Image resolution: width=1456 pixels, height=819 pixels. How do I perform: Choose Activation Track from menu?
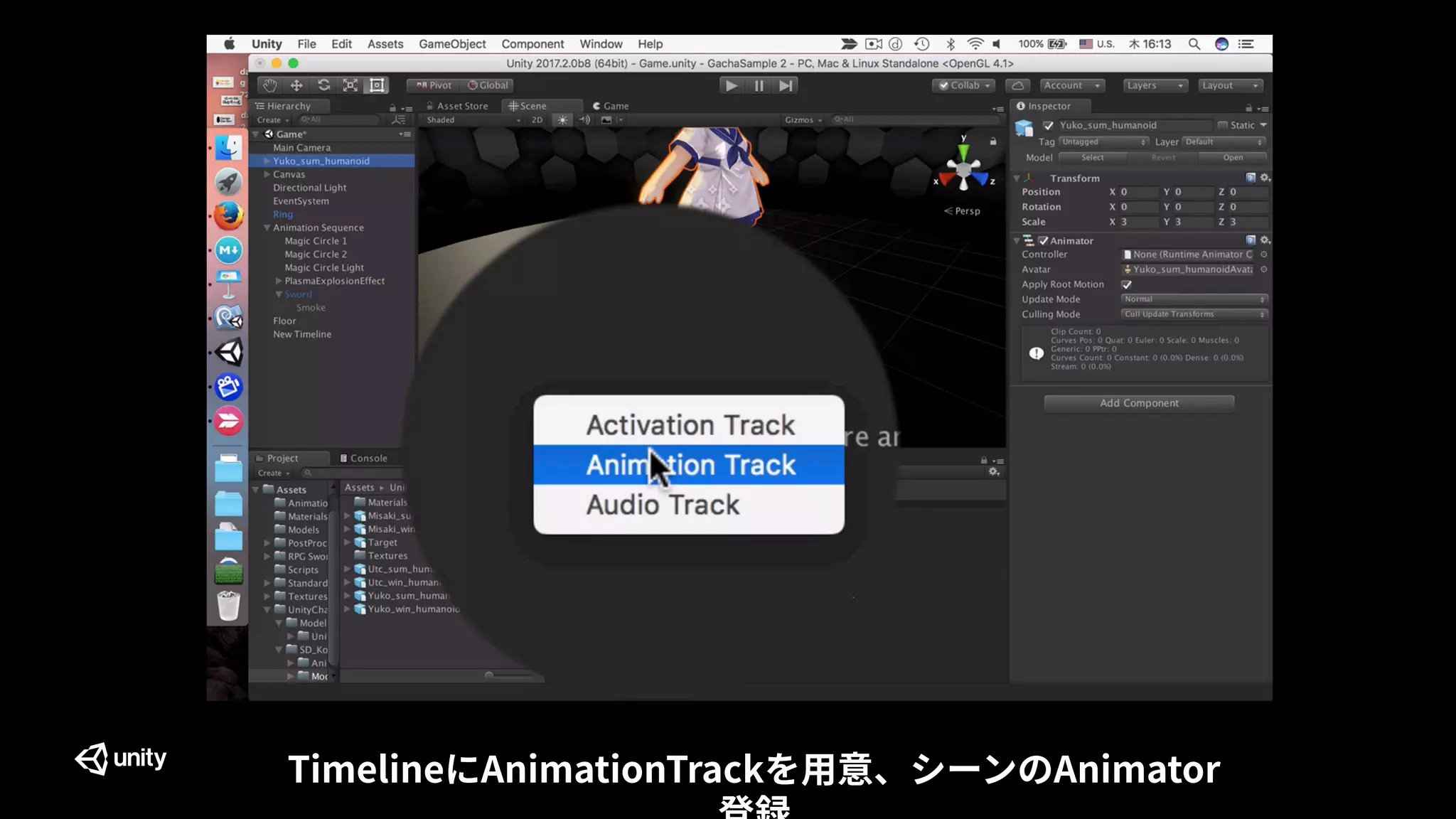click(689, 425)
